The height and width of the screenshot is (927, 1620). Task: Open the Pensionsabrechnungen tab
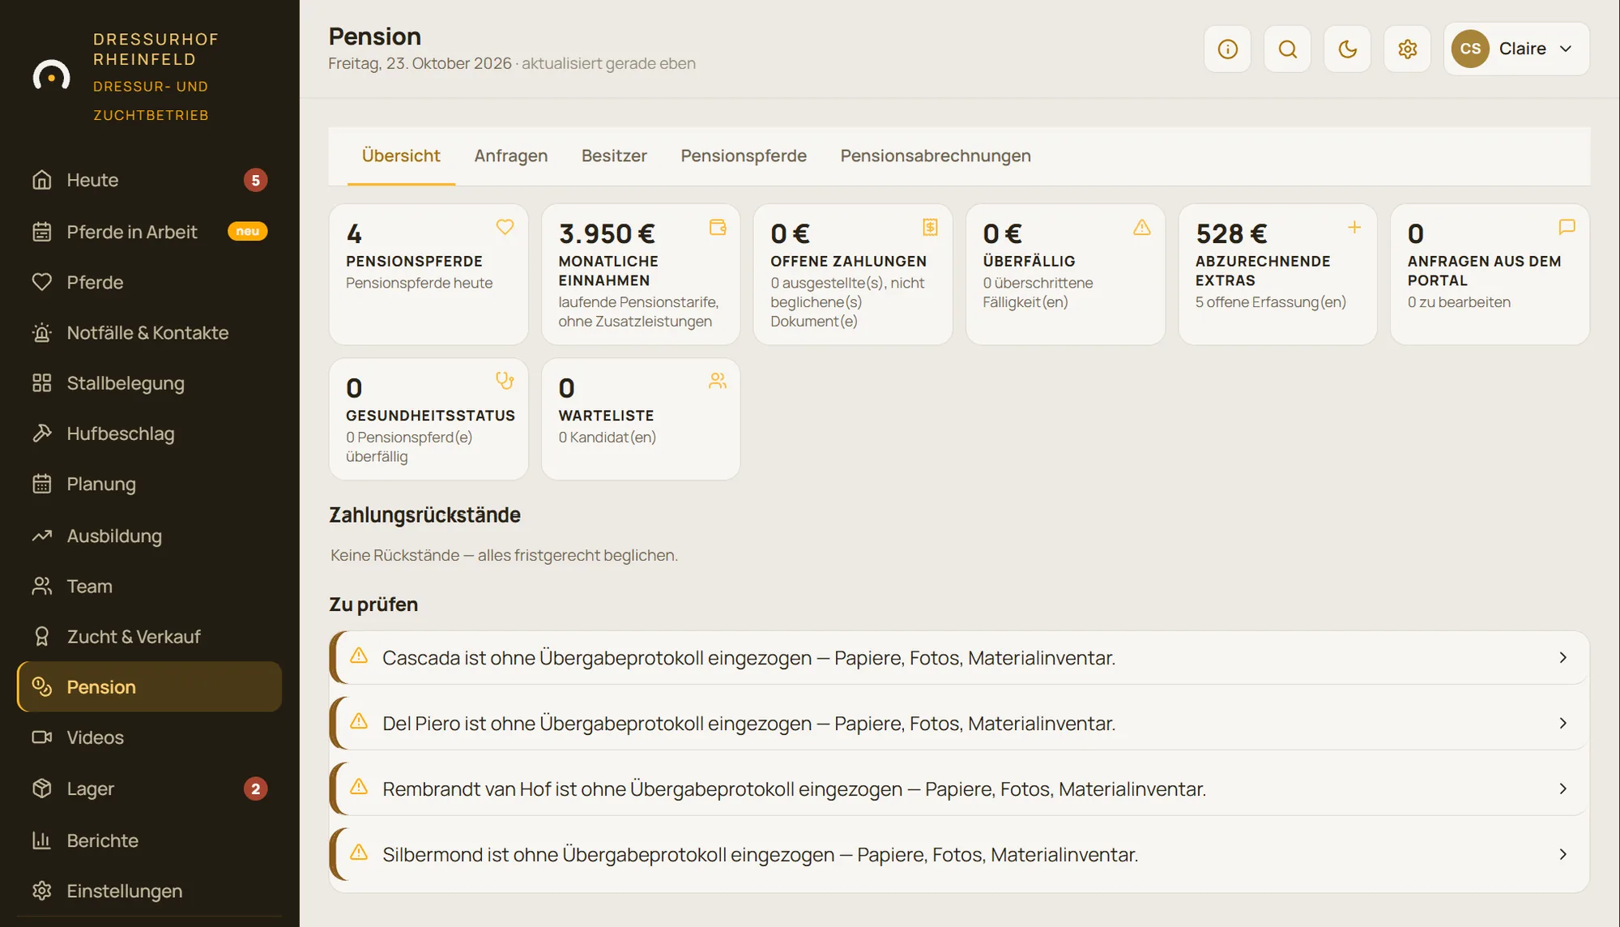tap(936, 156)
